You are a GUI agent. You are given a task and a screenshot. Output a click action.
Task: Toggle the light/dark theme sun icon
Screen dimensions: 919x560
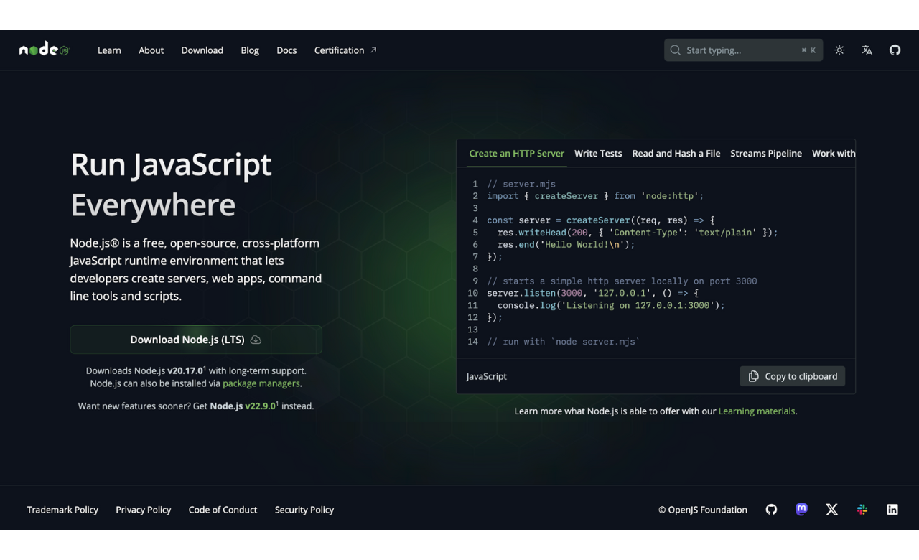839,50
